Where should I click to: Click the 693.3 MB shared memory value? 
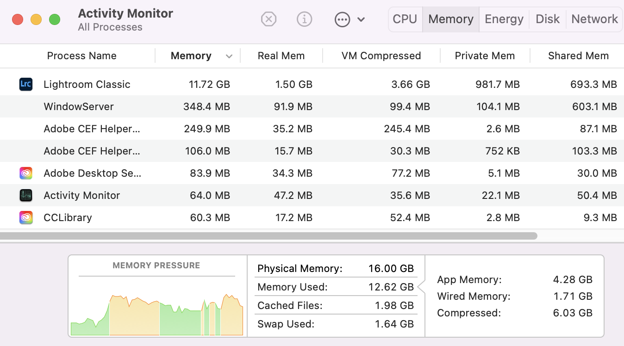594,84
